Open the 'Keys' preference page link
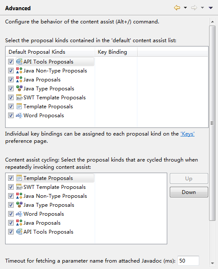Viewport: 218px width, 269px height. 187,133
